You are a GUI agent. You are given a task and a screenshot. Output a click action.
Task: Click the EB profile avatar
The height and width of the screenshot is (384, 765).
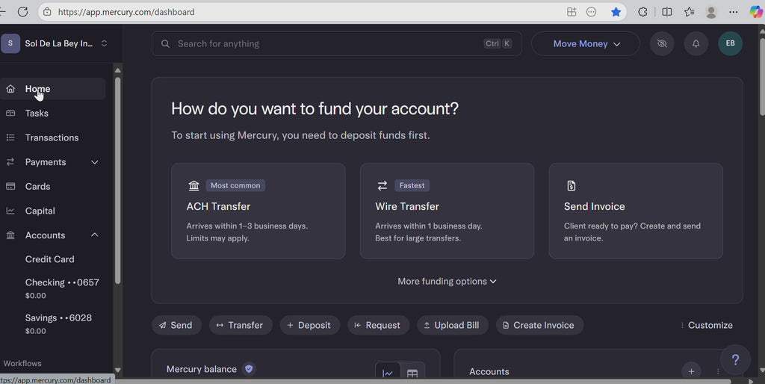730,43
